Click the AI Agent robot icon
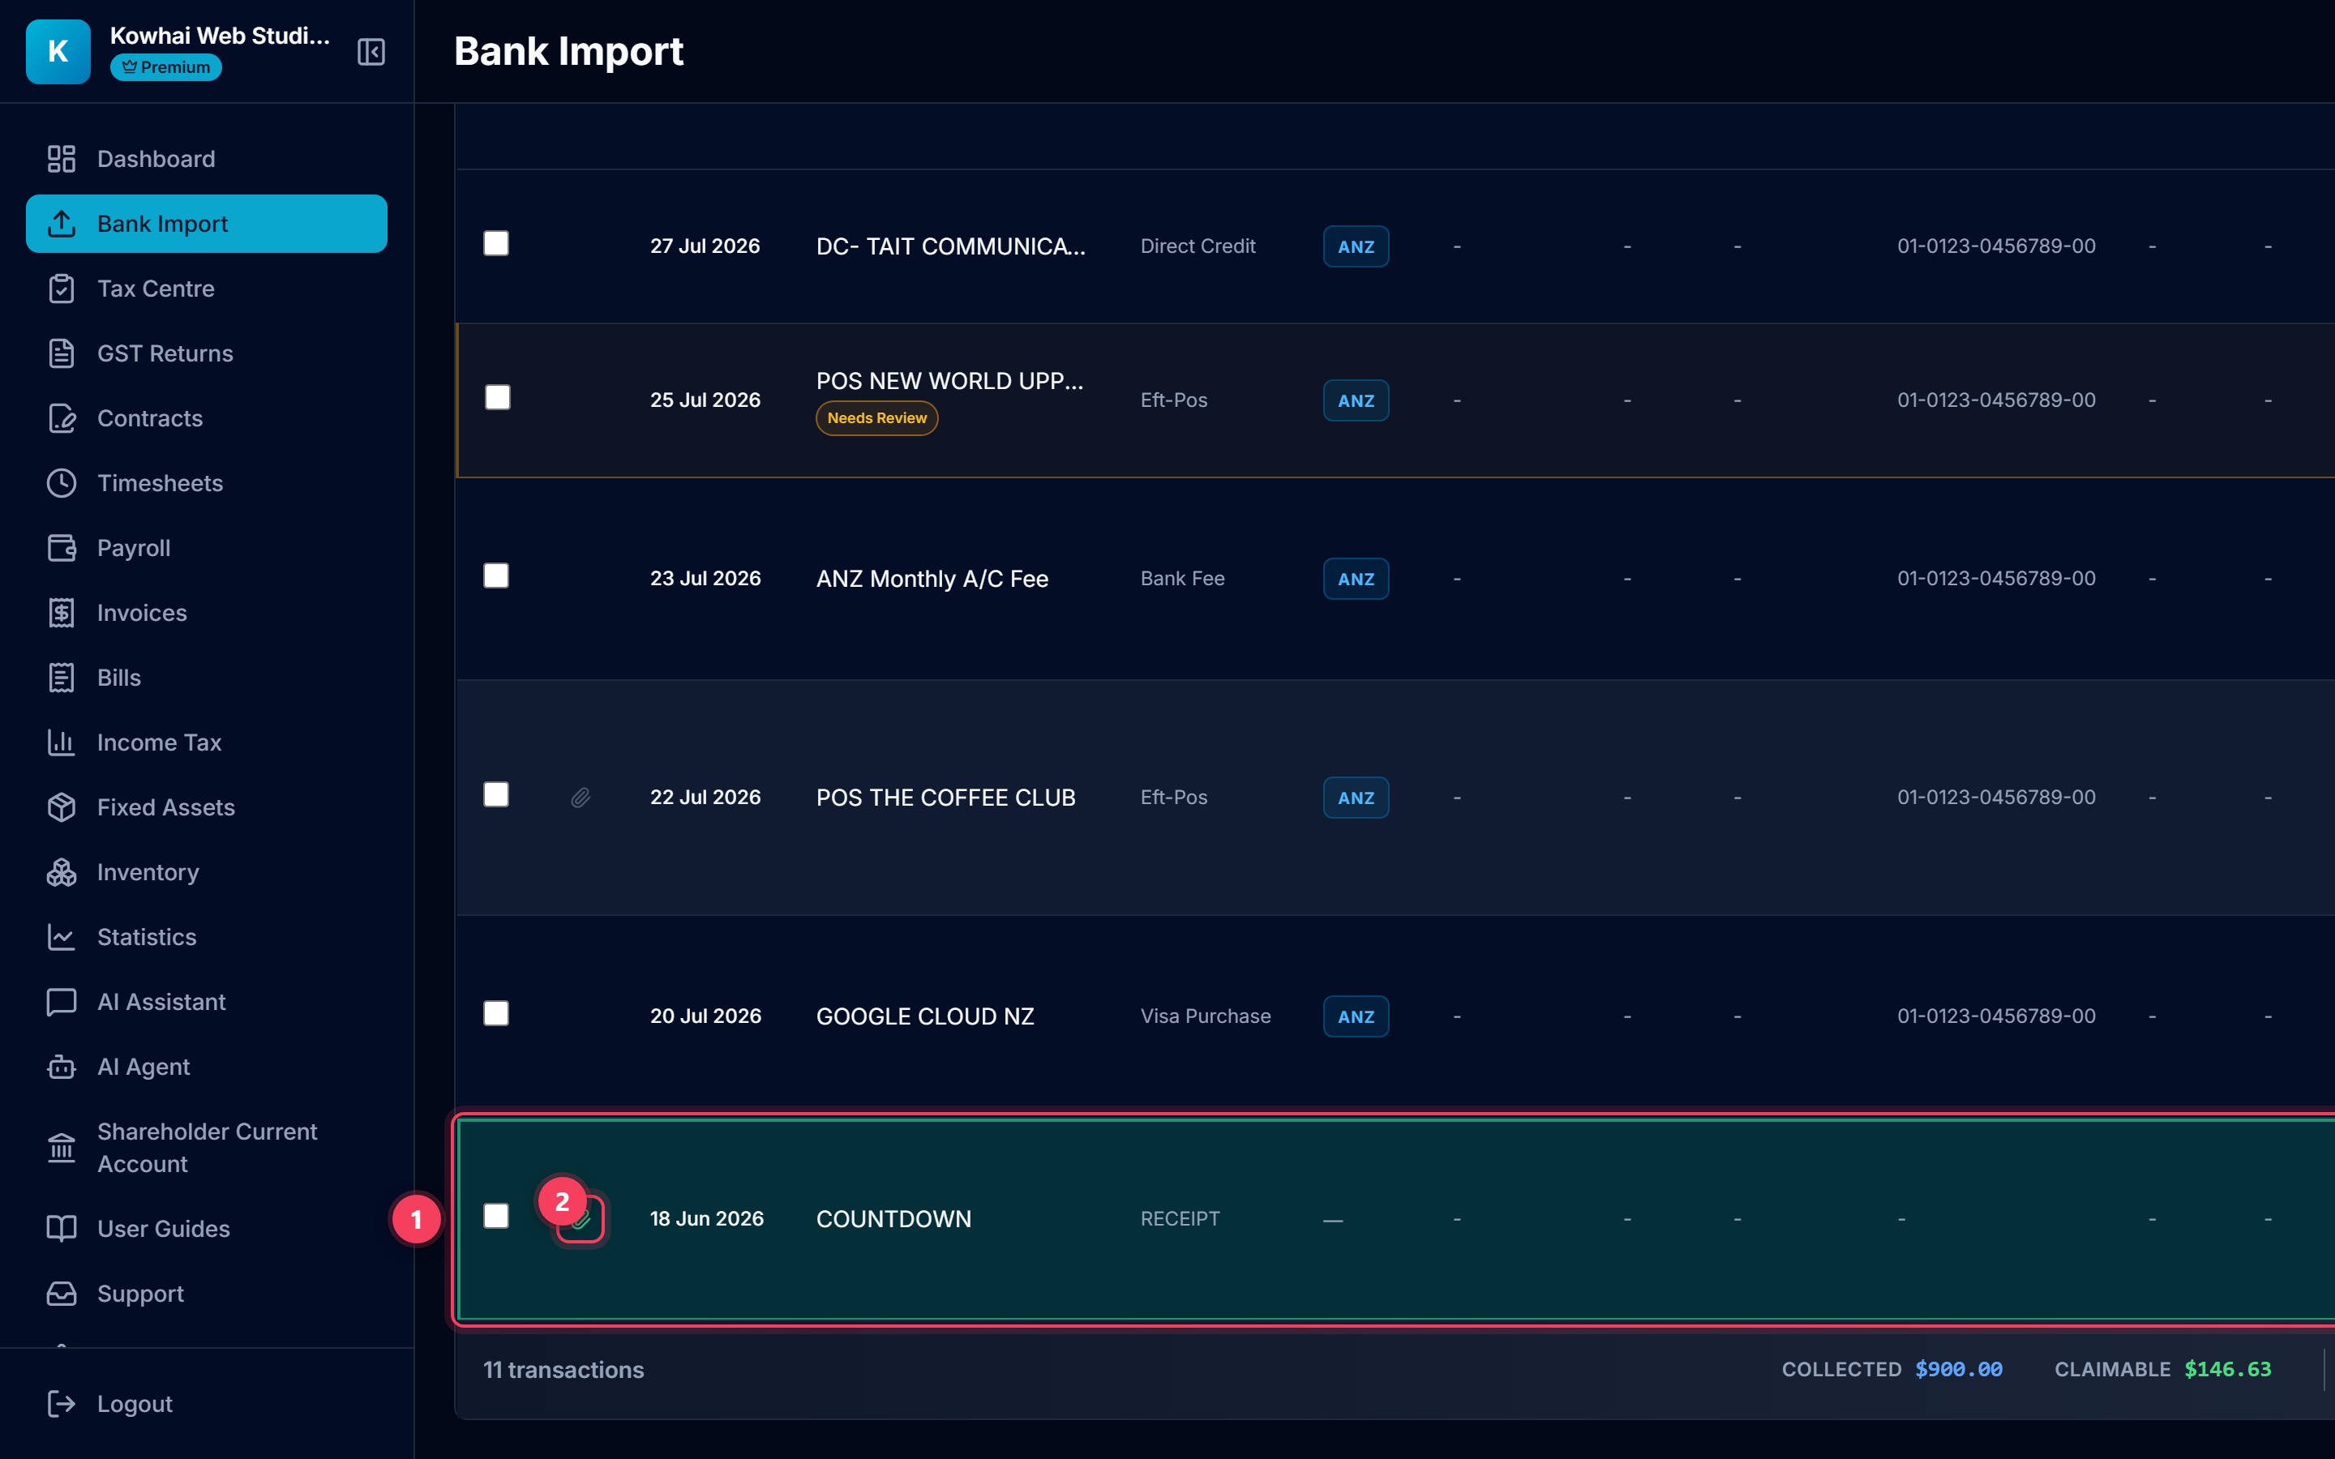Screen dimensions: 2335x1459 [x=62, y=1066]
